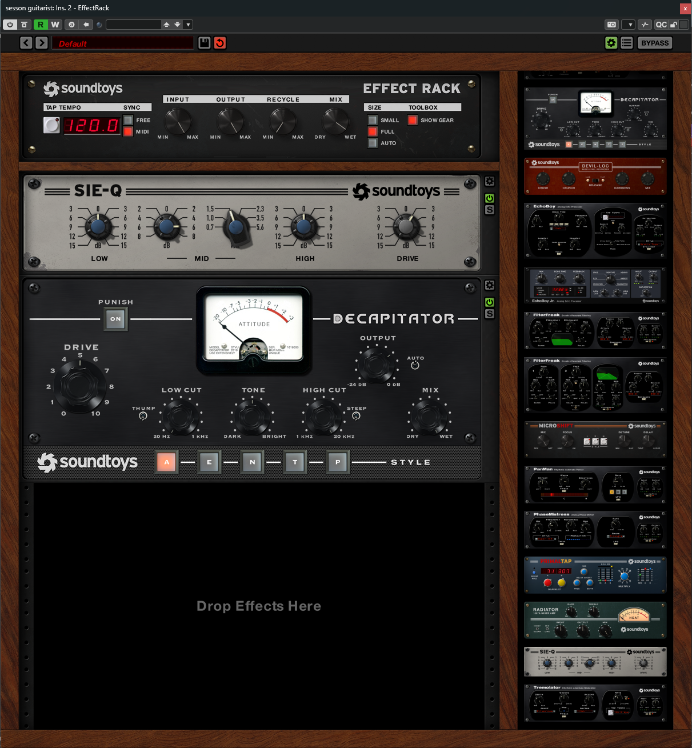Select MIDI sync mode
This screenshot has height=748, width=692.
(x=128, y=131)
